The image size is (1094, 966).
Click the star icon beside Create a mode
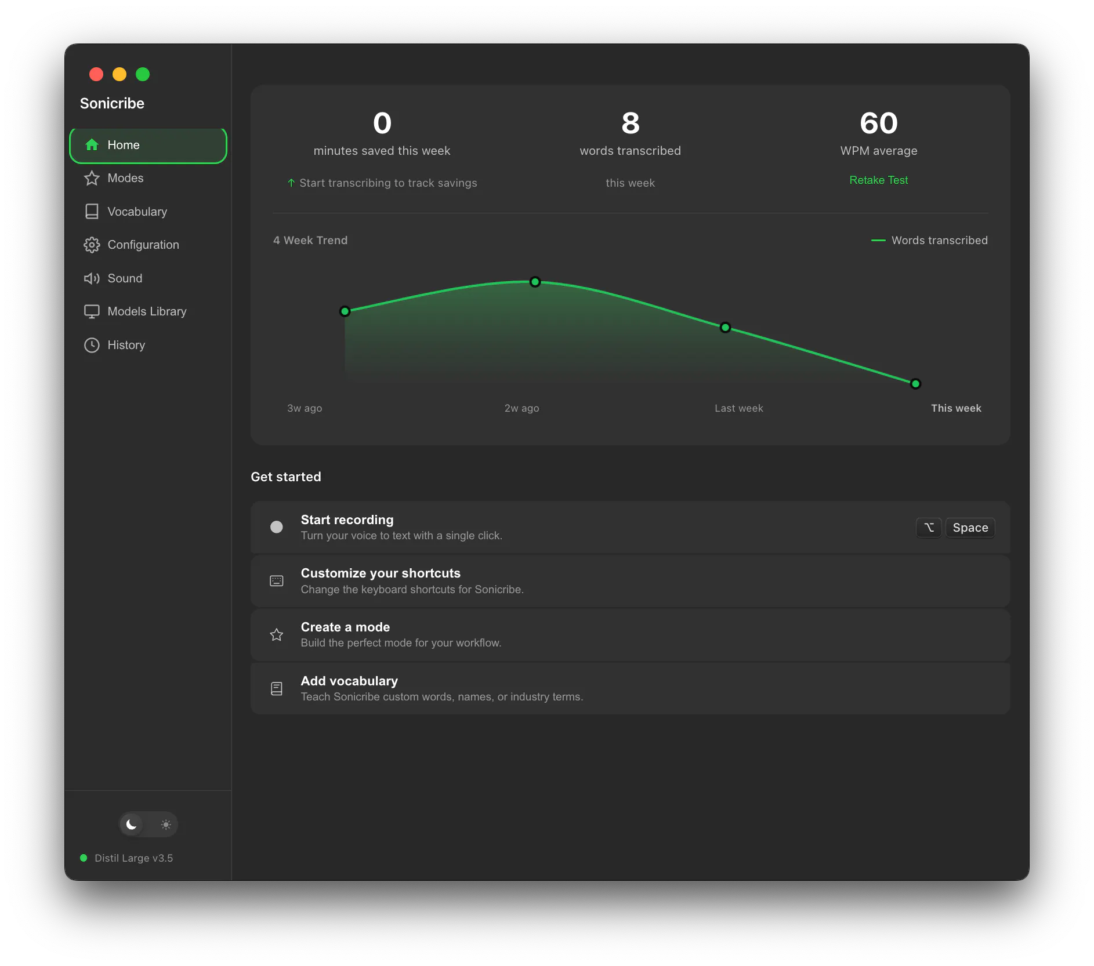click(x=277, y=635)
